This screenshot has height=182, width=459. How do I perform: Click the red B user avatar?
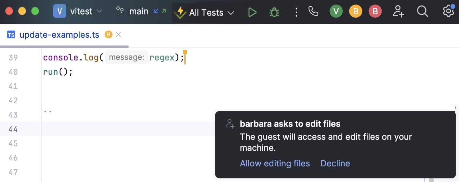coord(375,12)
